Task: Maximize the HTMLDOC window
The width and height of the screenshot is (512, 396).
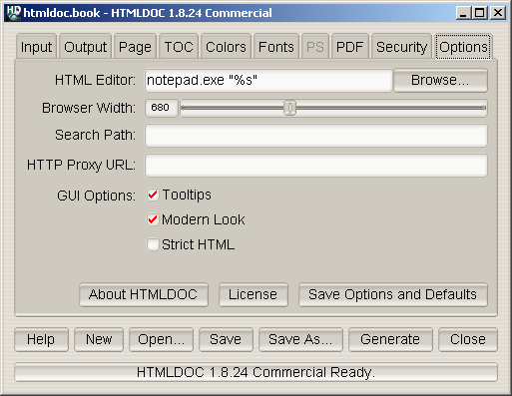Action: click(x=480, y=13)
